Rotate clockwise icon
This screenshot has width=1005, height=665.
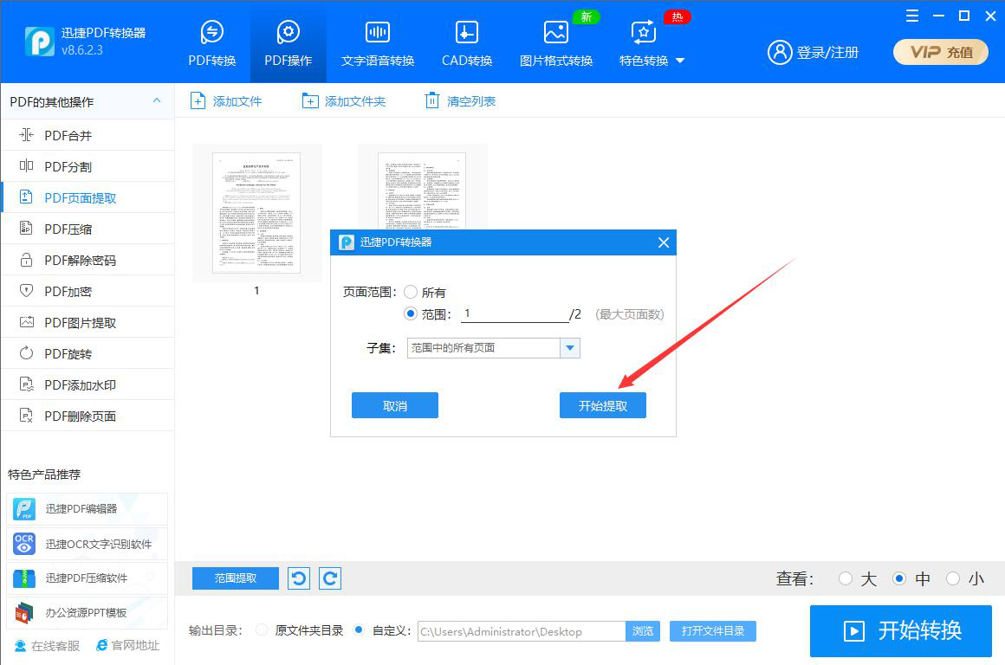330,578
